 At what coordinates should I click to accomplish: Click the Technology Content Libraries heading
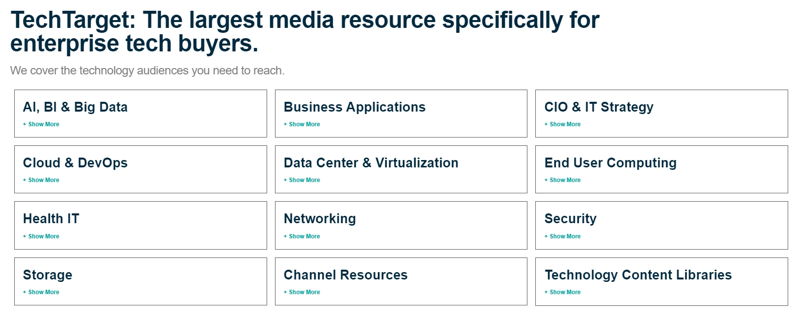(x=638, y=275)
